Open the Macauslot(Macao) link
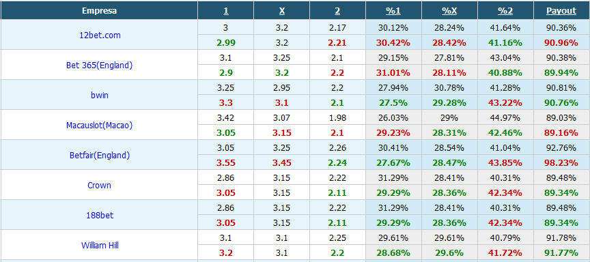590x262 pixels. pyautogui.click(x=99, y=125)
